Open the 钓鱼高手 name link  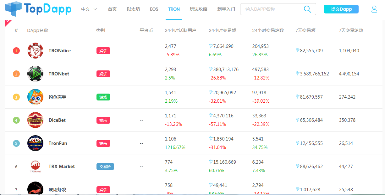tap(57, 97)
